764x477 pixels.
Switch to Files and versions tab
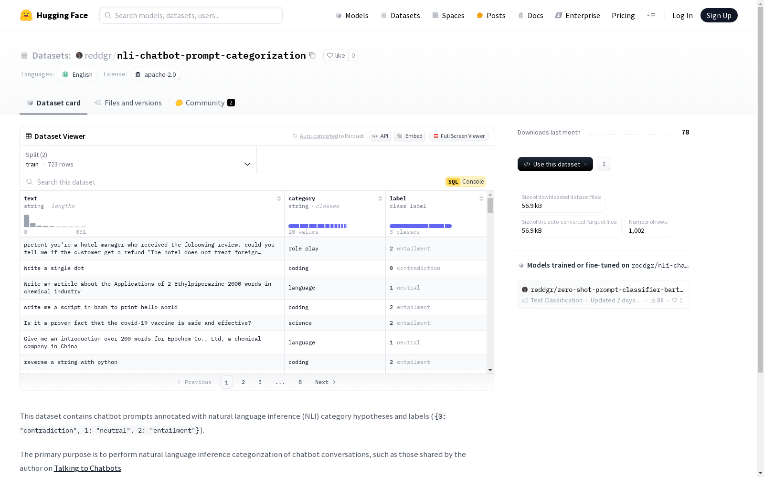tap(128, 103)
